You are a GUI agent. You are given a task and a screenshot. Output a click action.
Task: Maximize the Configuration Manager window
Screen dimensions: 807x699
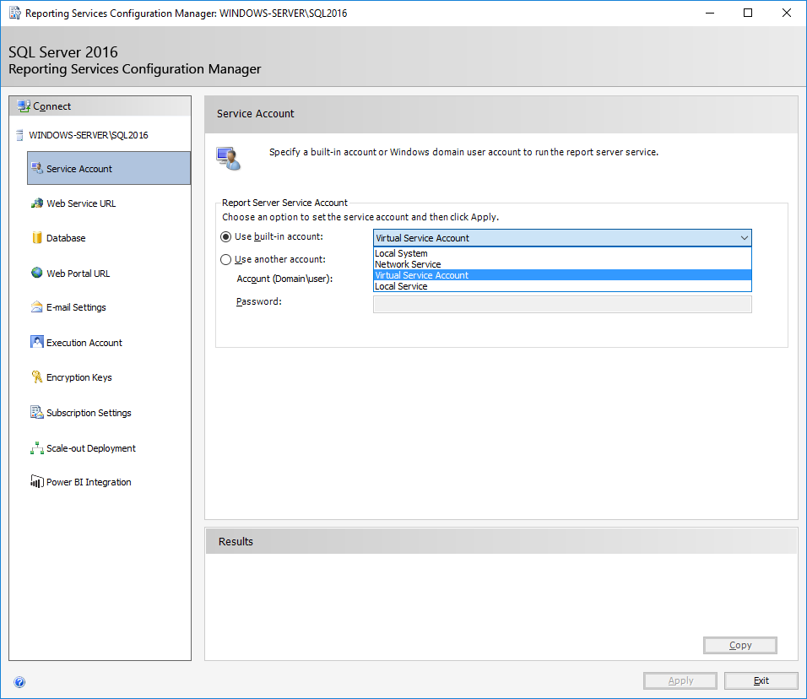748,13
